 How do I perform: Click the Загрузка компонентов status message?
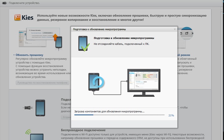pos(109,112)
